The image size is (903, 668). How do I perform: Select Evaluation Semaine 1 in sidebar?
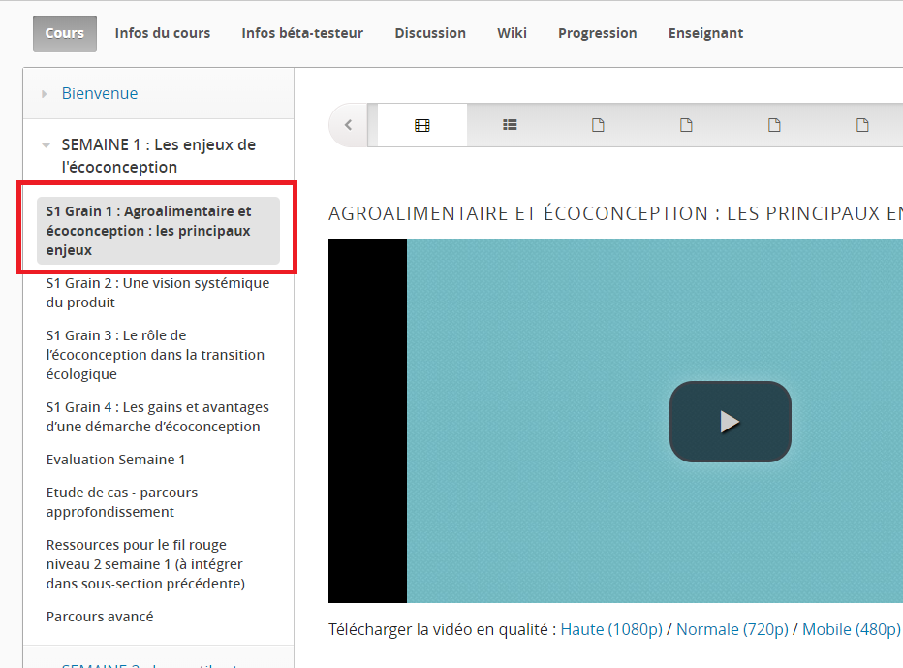pyautogui.click(x=115, y=460)
